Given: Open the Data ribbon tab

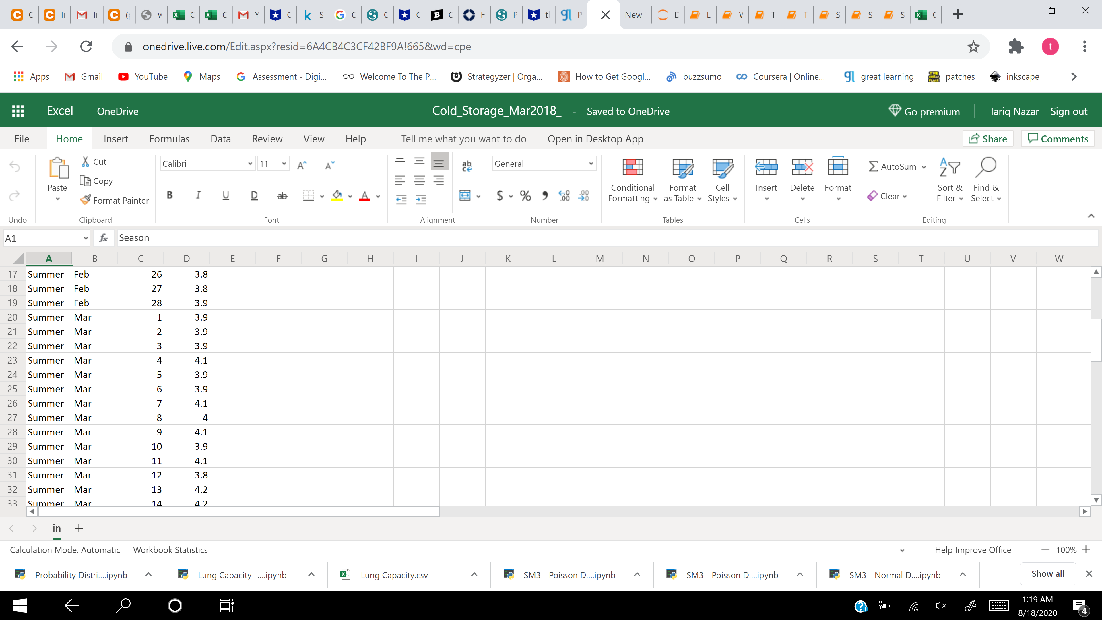Looking at the screenshot, I should [220, 139].
